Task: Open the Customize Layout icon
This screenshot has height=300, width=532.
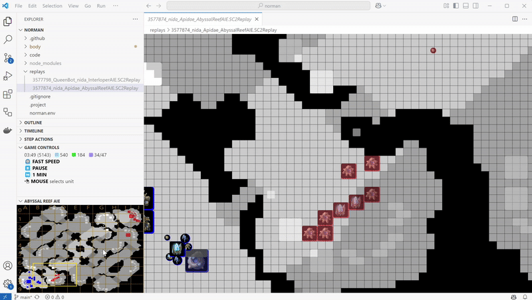Action: point(446,6)
